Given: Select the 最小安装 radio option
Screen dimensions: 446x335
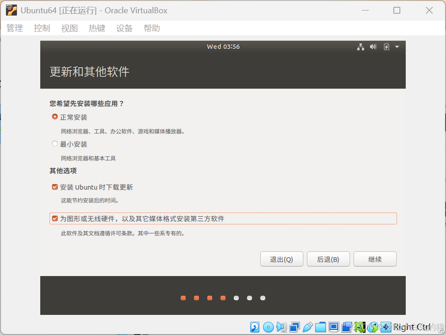Looking at the screenshot, I should pyautogui.click(x=55, y=144).
